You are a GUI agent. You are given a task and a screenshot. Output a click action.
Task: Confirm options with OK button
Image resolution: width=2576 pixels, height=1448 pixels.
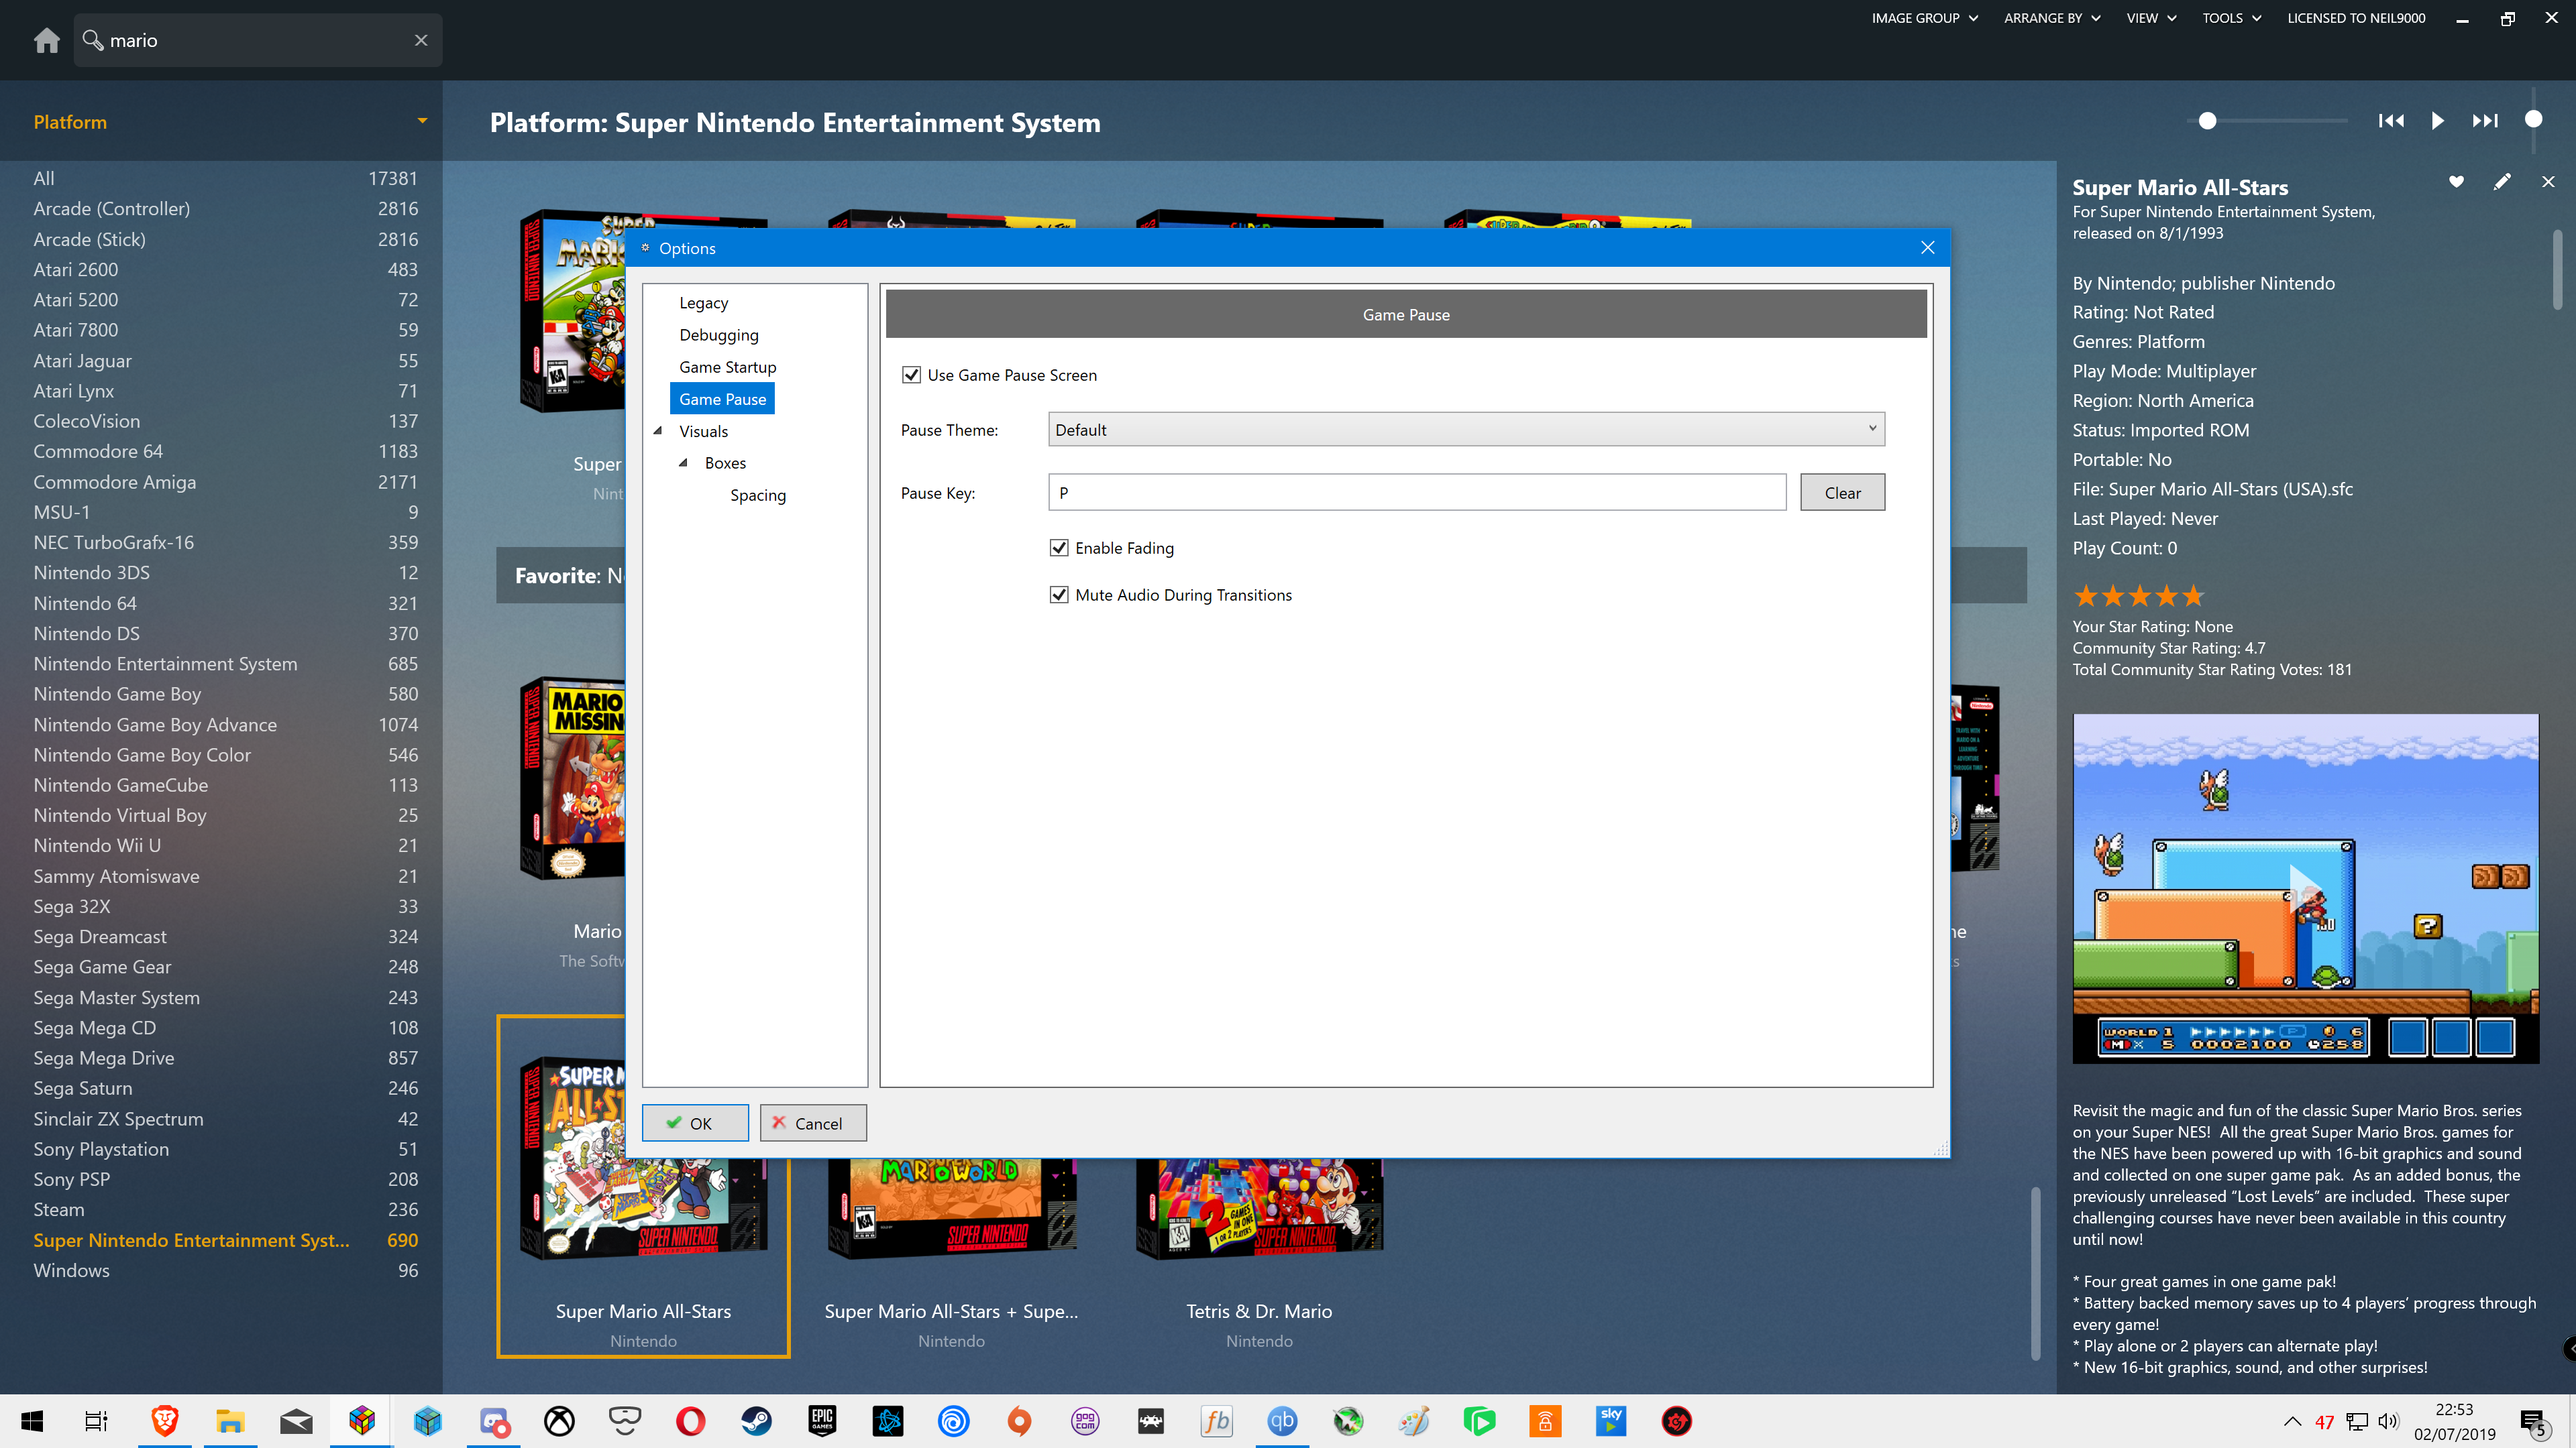(695, 1124)
